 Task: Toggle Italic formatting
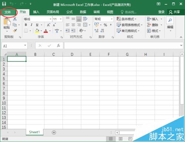pos(31,25)
